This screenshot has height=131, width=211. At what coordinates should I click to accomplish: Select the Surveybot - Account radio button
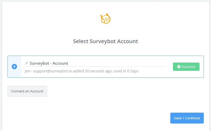pyautogui.click(x=14, y=67)
